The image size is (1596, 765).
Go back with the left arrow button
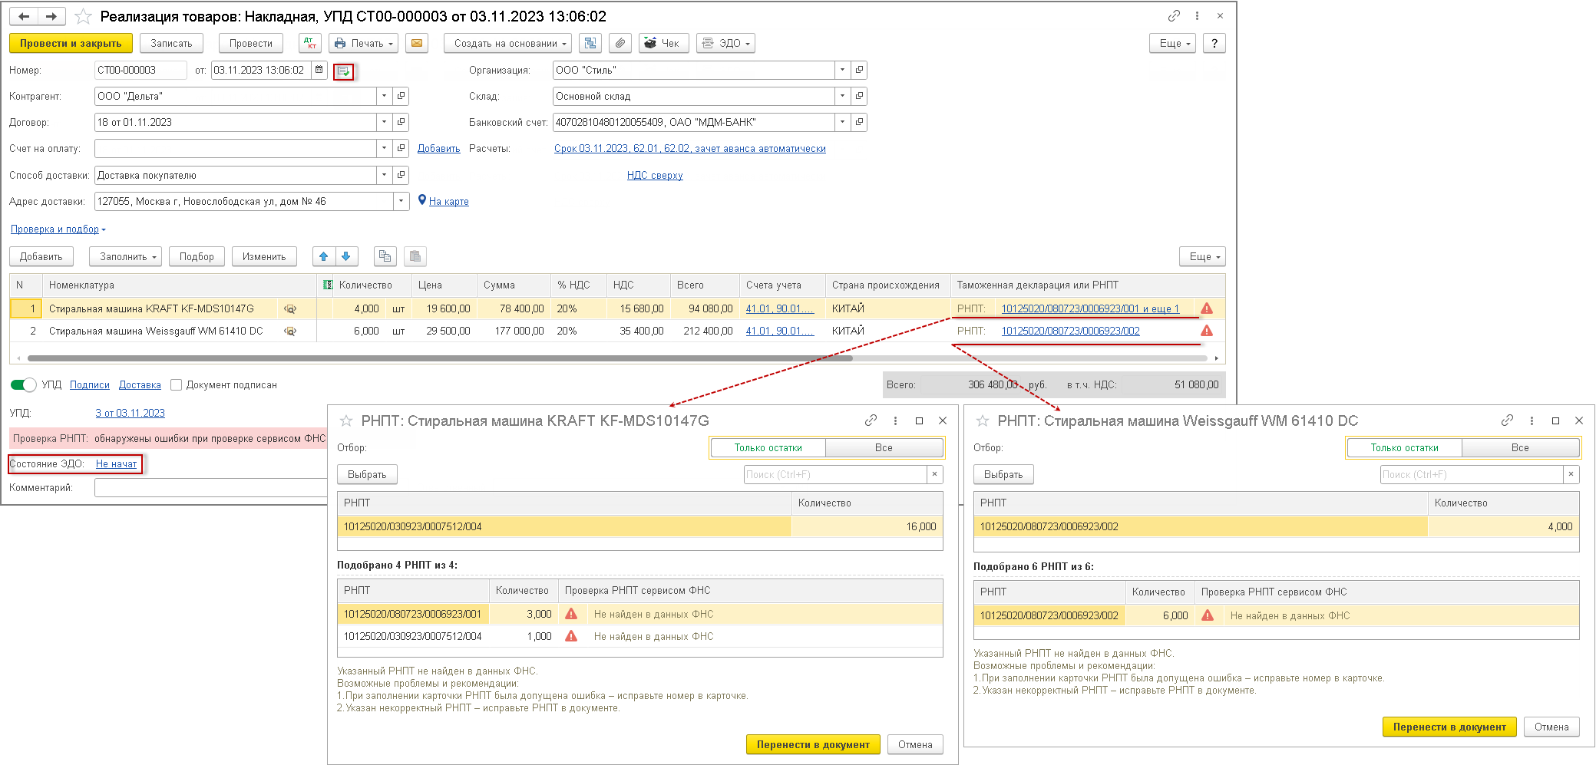click(x=24, y=16)
